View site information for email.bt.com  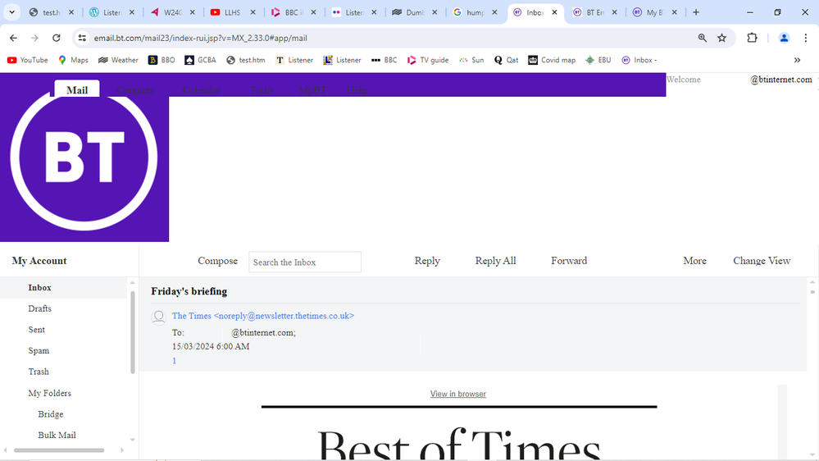pos(82,38)
